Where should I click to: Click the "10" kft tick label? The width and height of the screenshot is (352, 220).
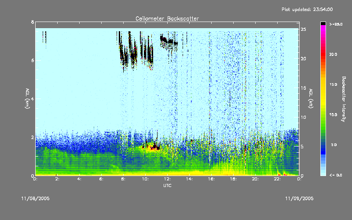pos(304,117)
